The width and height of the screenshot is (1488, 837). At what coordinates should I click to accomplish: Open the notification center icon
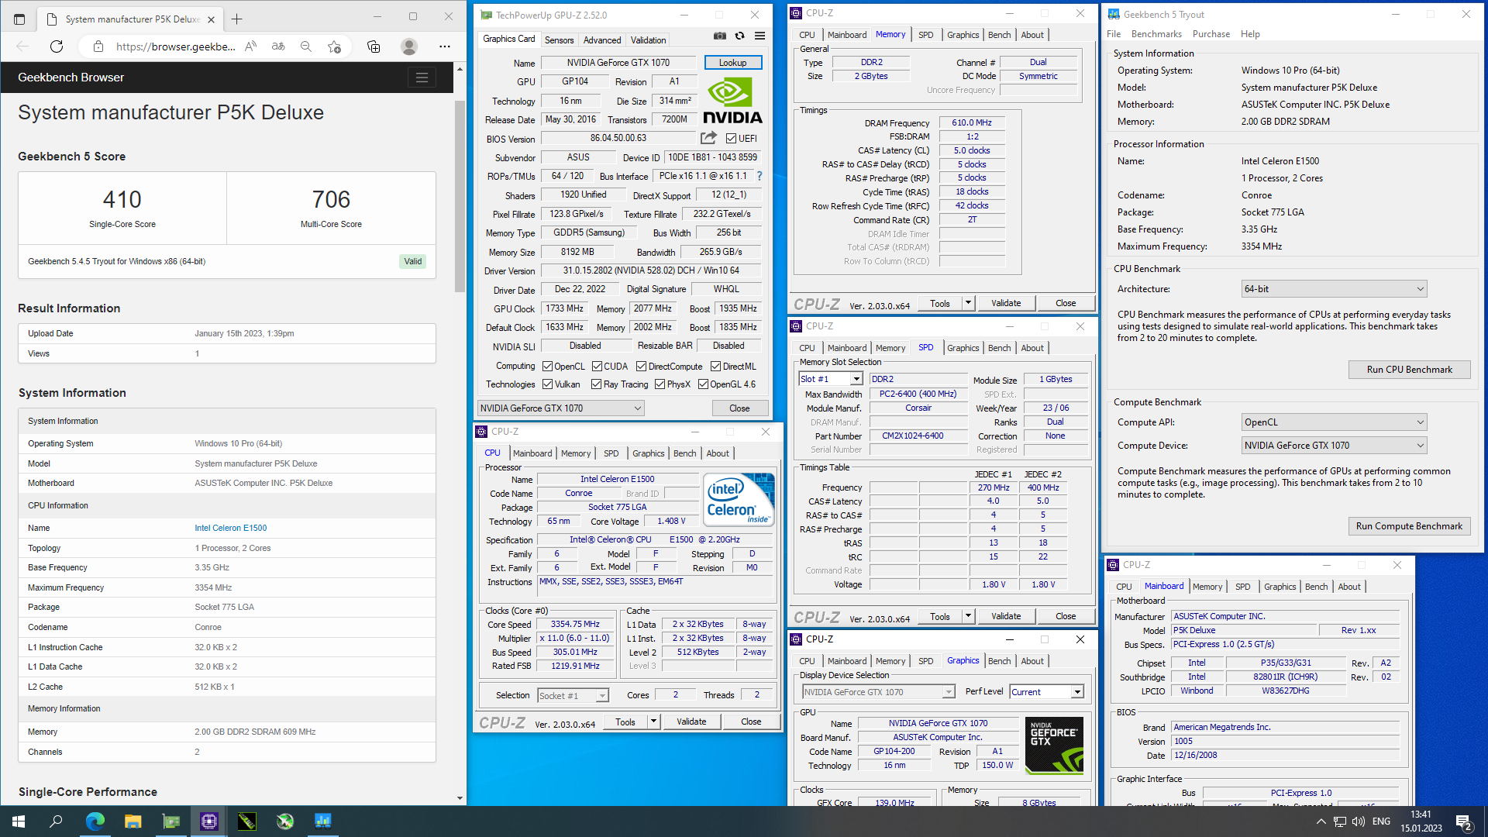1463,821
